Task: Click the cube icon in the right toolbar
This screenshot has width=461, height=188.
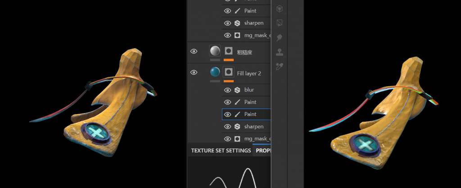Action: pyautogui.click(x=280, y=9)
